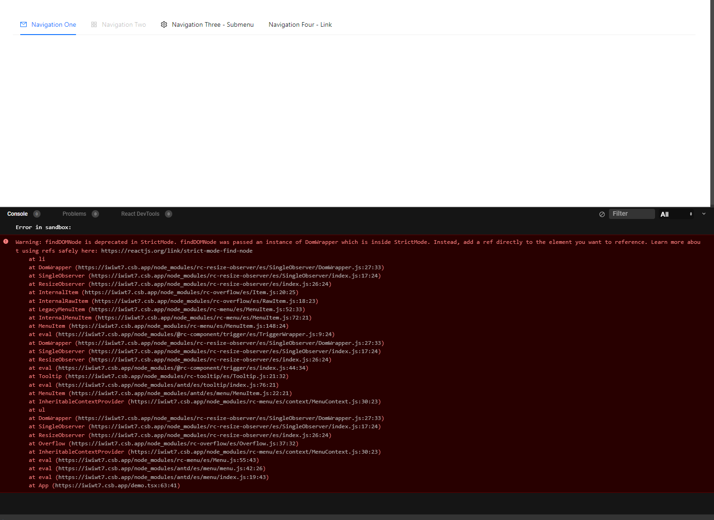The height and width of the screenshot is (520, 714).
Task: Select the Navigation One menu item
Action: click(x=53, y=24)
